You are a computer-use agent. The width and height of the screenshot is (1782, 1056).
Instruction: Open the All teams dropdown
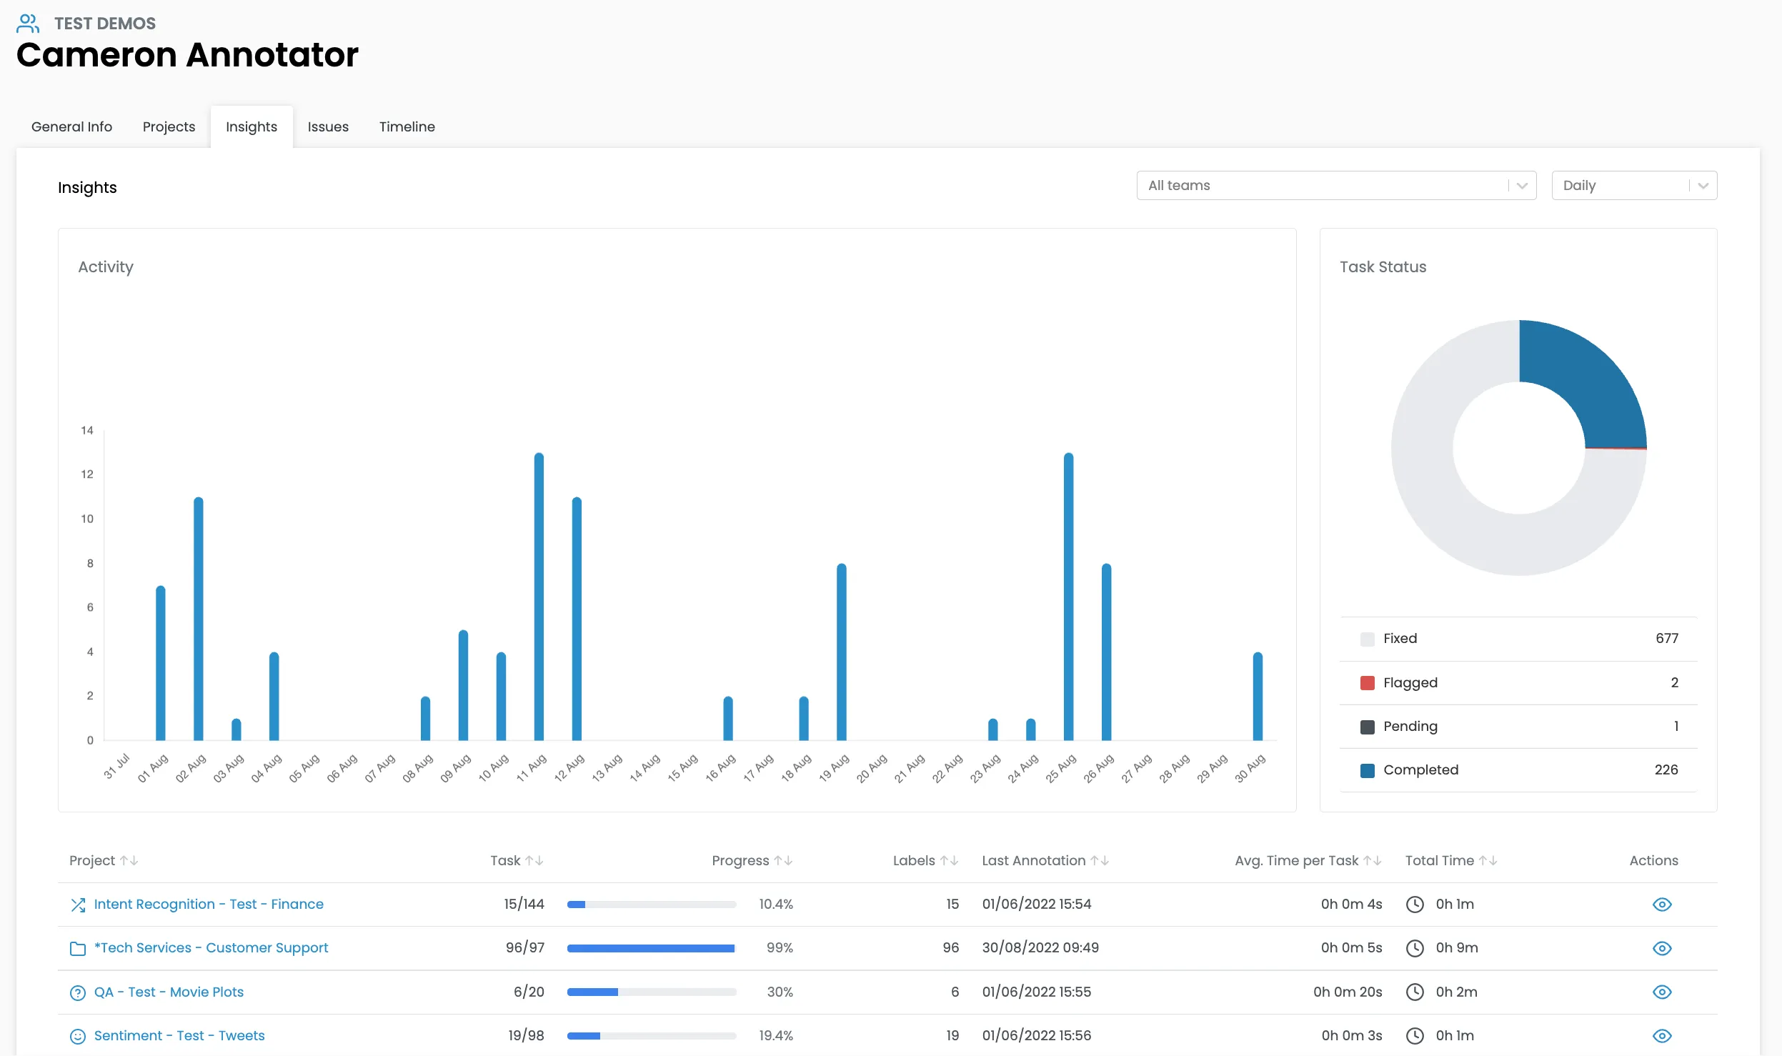coord(1336,185)
